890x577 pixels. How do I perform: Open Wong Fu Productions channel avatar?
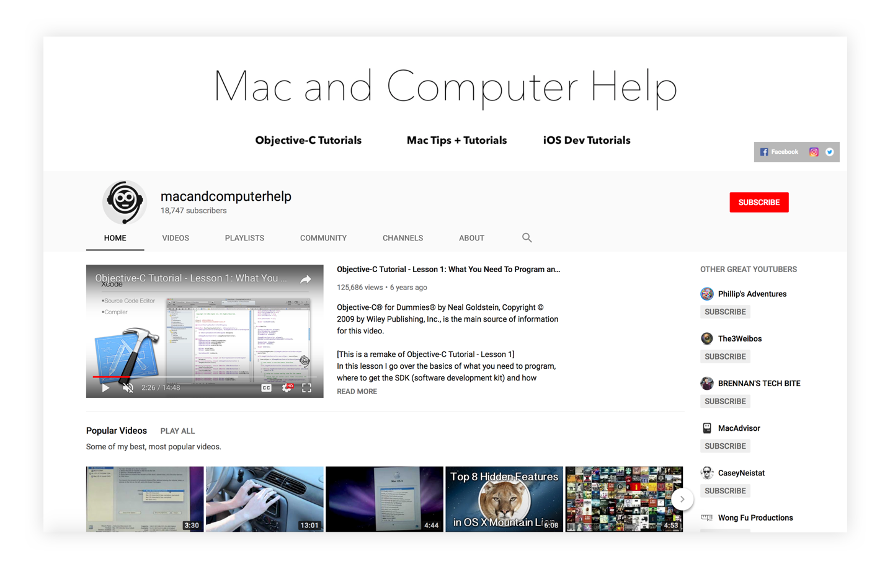coord(707,518)
